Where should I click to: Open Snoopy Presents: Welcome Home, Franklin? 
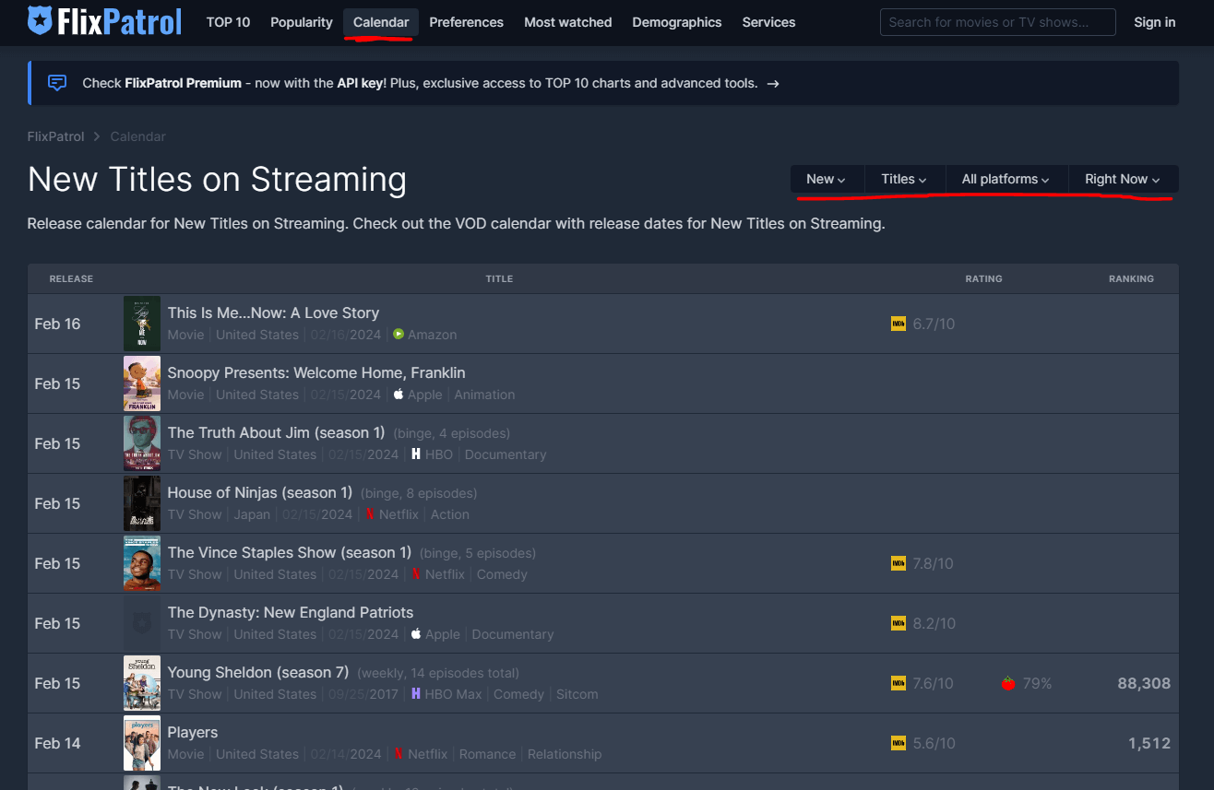point(316,372)
